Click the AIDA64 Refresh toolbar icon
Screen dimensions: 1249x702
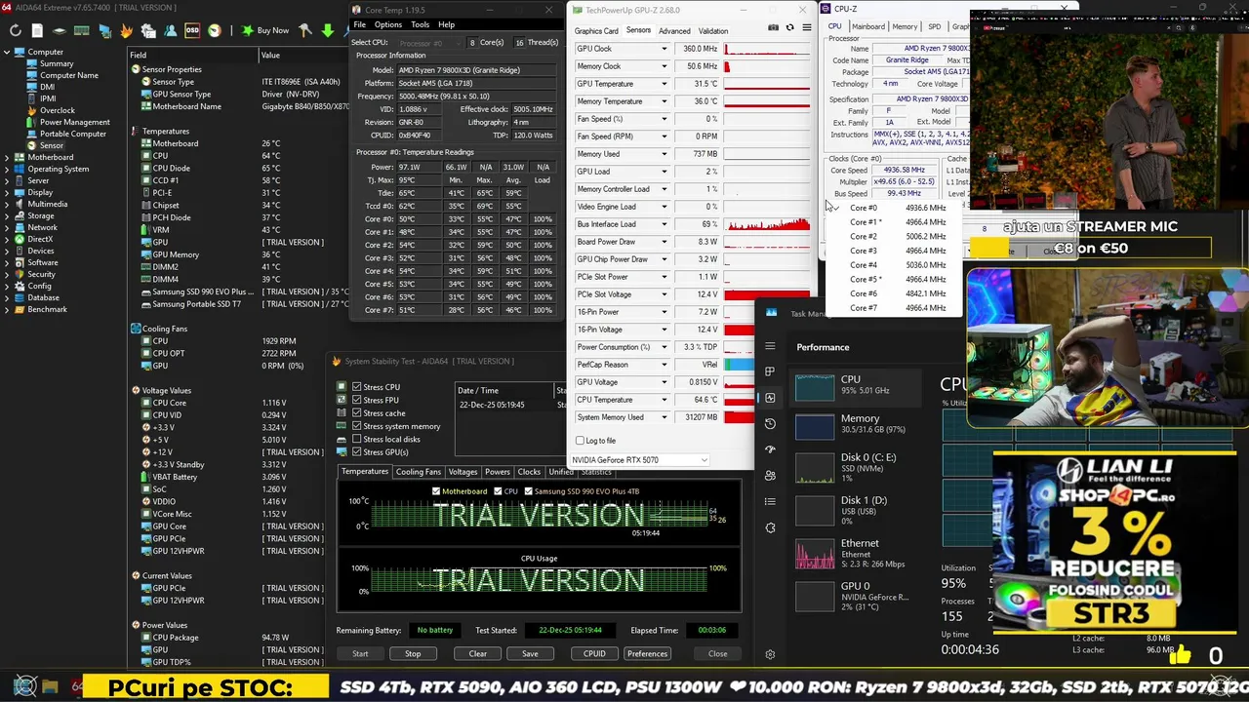coord(16,30)
